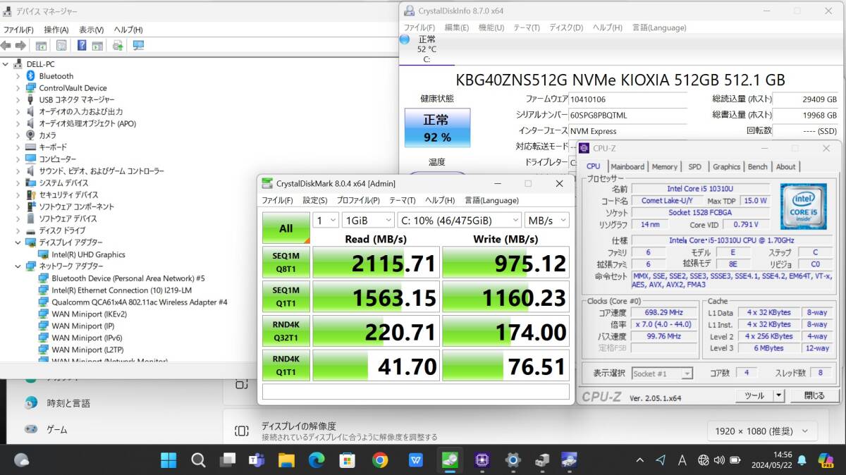Screen dimensions: 846x475
Task: Show hidden system tray icons chevron
Action: point(639,460)
